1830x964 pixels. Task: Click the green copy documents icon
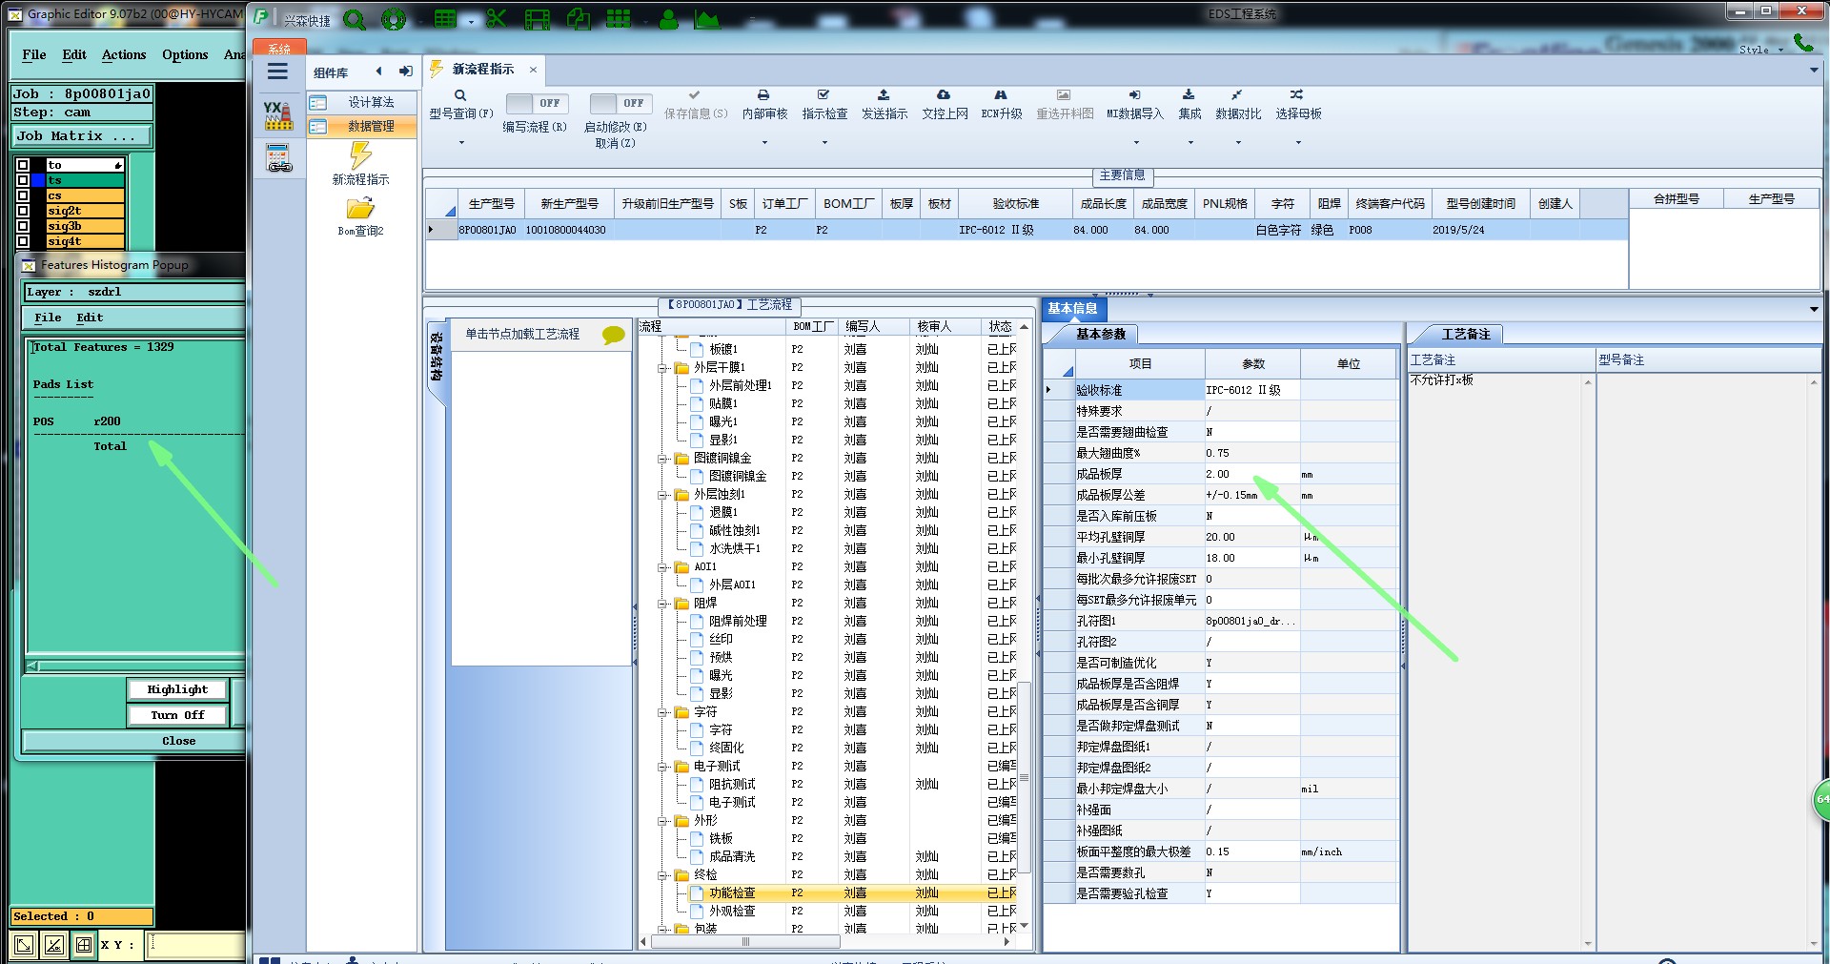pyautogui.click(x=579, y=19)
